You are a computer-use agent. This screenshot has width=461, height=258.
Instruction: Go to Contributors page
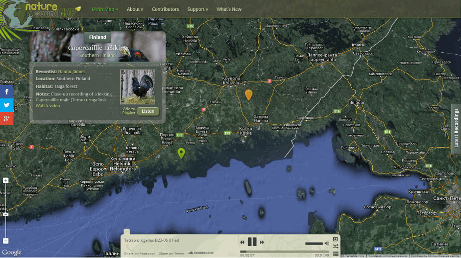pyautogui.click(x=165, y=9)
